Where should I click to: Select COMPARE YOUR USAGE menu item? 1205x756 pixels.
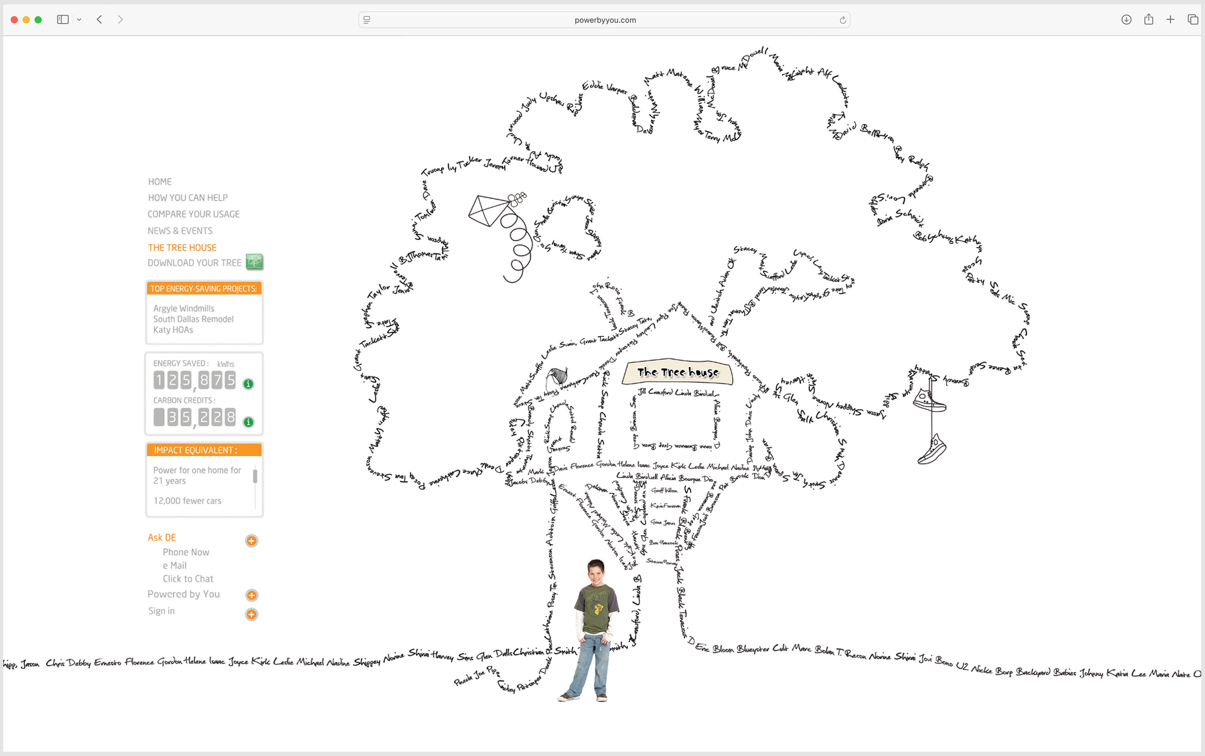194,214
